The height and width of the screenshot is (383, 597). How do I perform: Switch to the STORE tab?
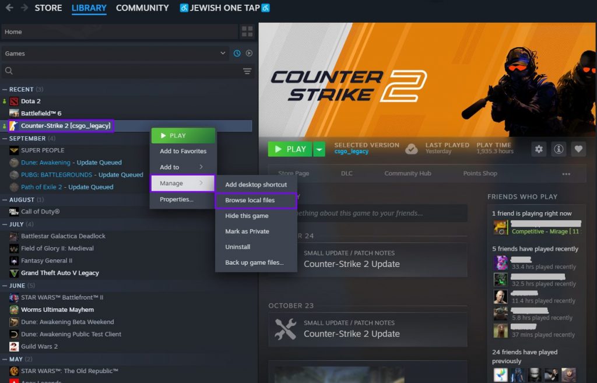point(48,8)
